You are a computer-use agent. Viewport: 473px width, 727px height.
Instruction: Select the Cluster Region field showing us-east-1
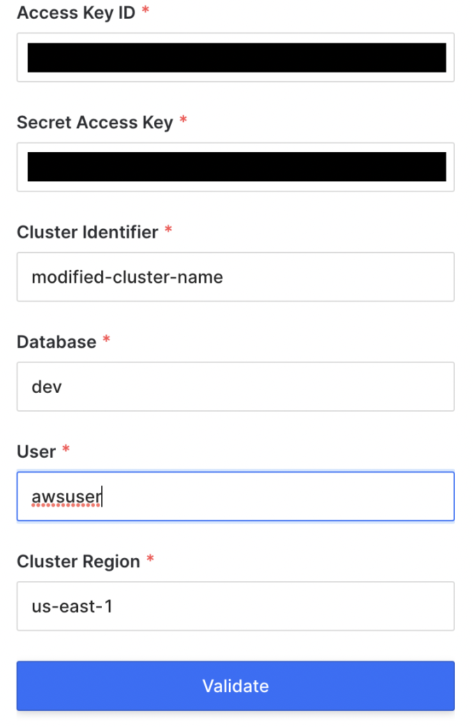tap(236, 606)
